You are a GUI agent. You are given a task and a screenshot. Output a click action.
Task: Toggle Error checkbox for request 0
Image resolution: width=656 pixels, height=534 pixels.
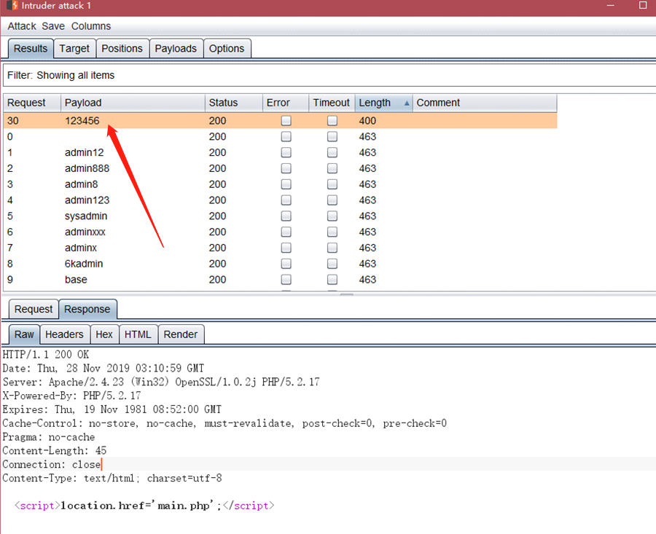[286, 137]
